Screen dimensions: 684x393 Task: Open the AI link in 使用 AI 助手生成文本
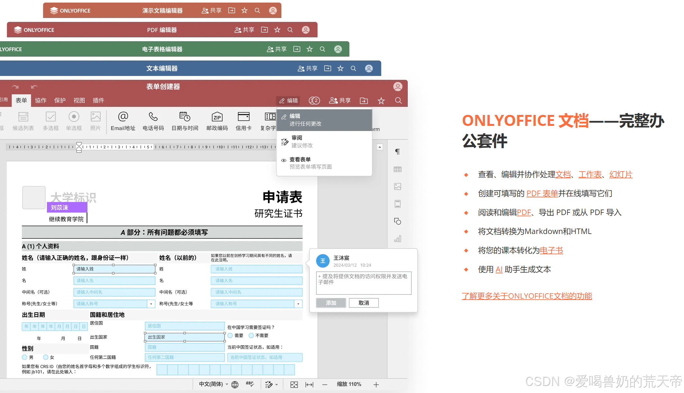tap(499, 269)
